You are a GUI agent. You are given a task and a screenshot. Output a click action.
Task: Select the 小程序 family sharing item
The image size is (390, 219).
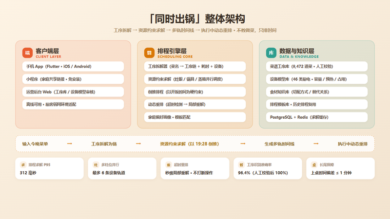pyautogui.click(x=73, y=79)
